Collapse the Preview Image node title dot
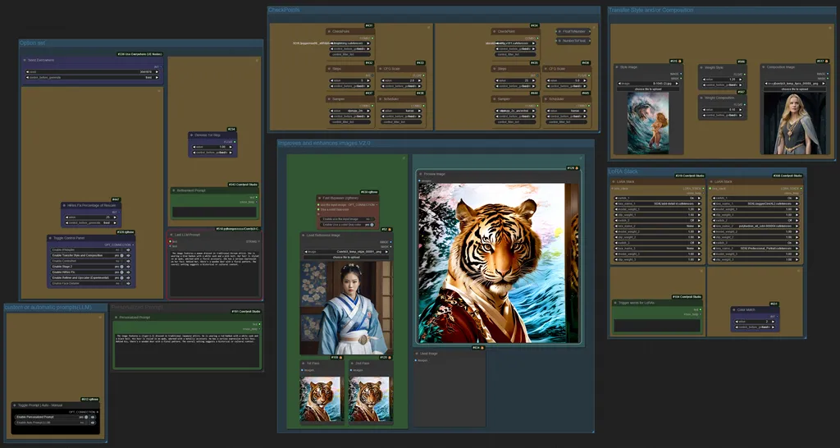Image resolution: width=840 pixels, height=448 pixels. click(x=421, y=174)
